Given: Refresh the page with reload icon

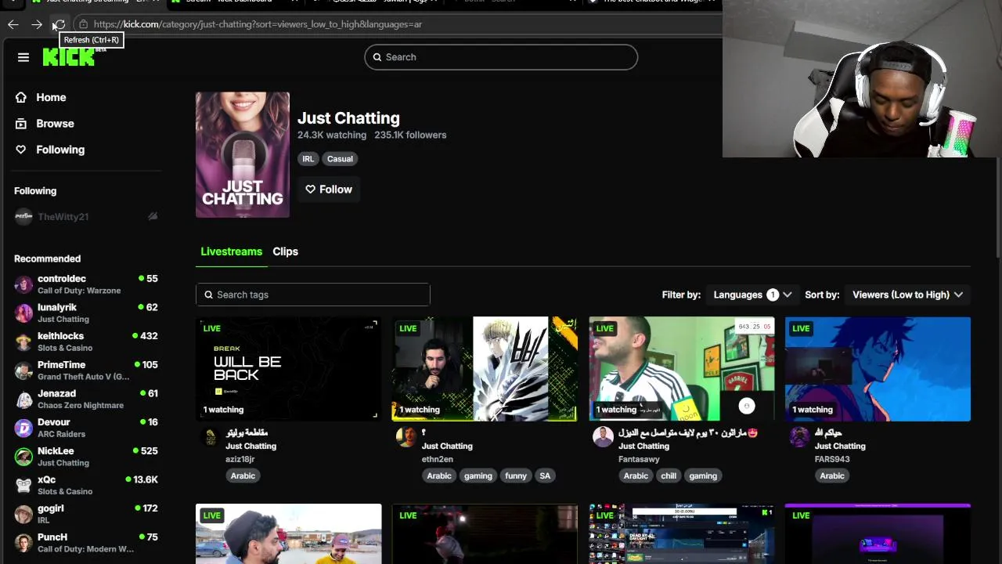Looking at the screenshot, I should (59, 24).
